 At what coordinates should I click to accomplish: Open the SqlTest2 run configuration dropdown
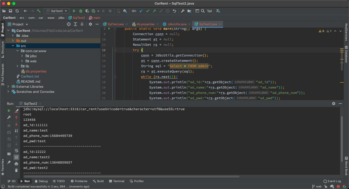pos(56,11)
